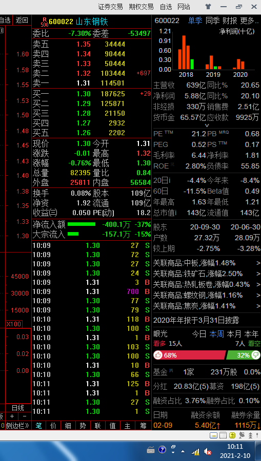Click the yellow upload icon in status bar

232,435
